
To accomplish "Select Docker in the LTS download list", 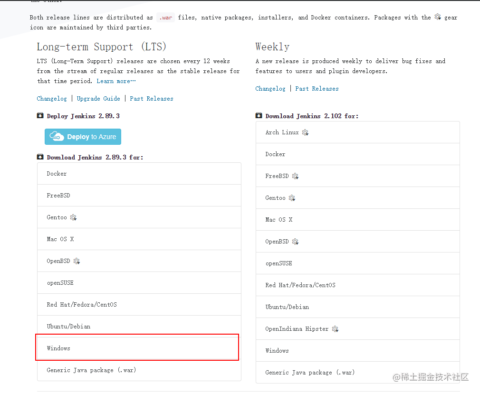I will 139,173.
